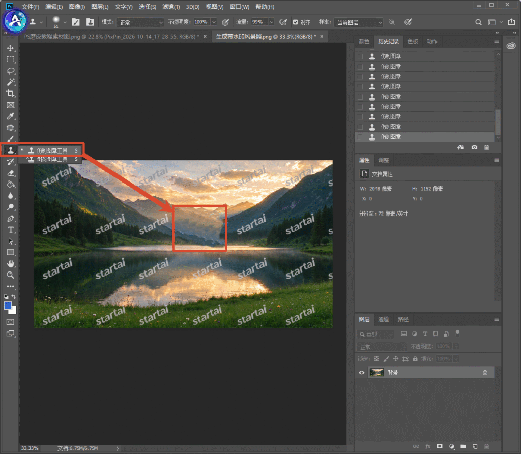The height and width of the screenshot is (454, 521).
Task: Delete current history state with trash icon
Action: pos(486,147)
